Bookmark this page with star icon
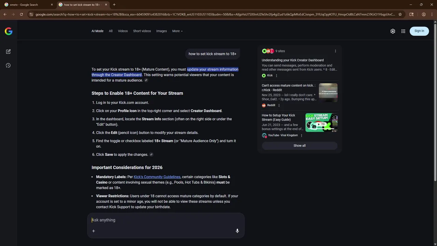Screen dimensions: 437x246 pyautogui.click(x=400, y=14)
